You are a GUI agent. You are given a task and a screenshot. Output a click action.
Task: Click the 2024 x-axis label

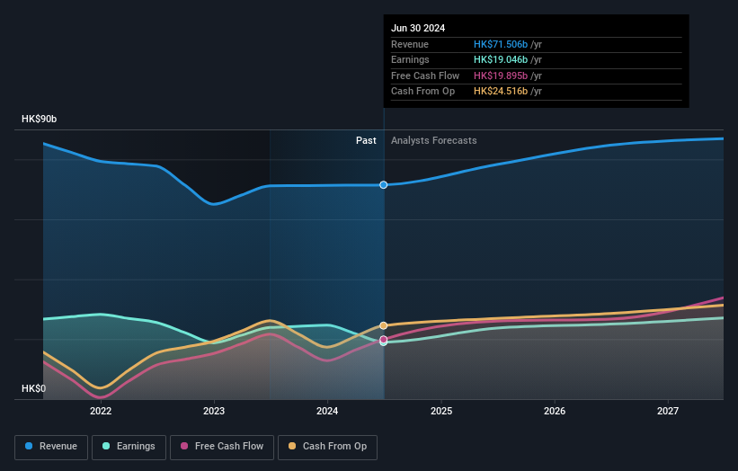click(x=327, y=412)
